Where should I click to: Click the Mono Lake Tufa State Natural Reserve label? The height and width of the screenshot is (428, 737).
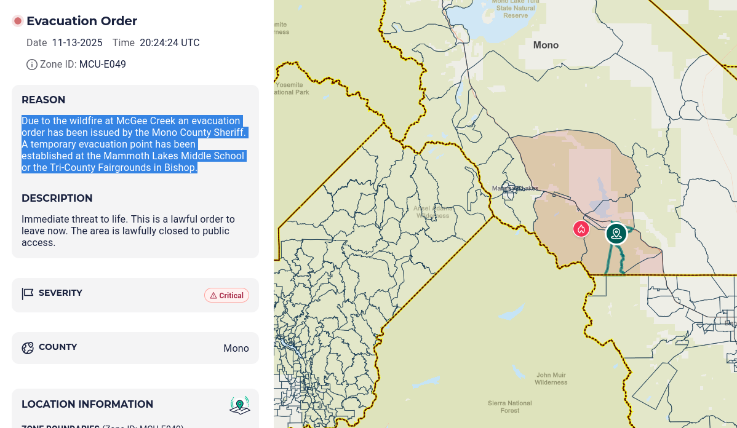(x=516, y=8)
